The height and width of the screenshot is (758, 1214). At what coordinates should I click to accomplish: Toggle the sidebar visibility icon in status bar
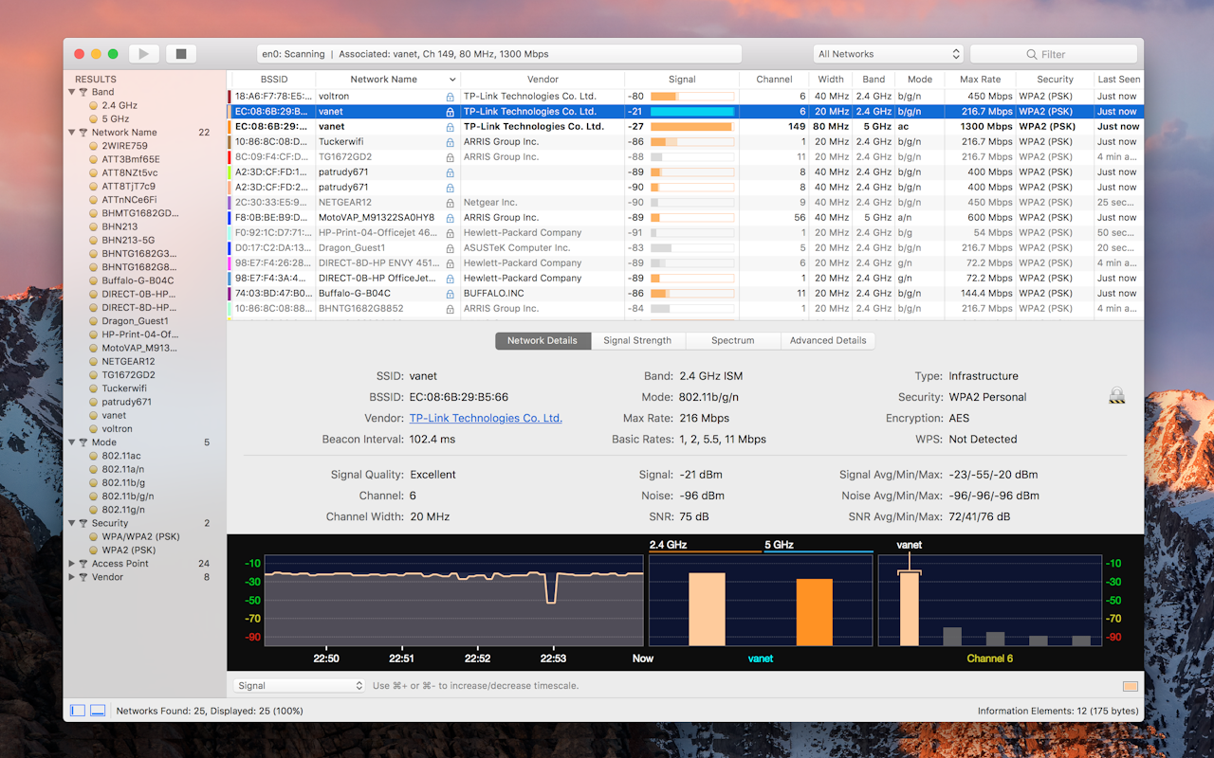click(76, 710)
